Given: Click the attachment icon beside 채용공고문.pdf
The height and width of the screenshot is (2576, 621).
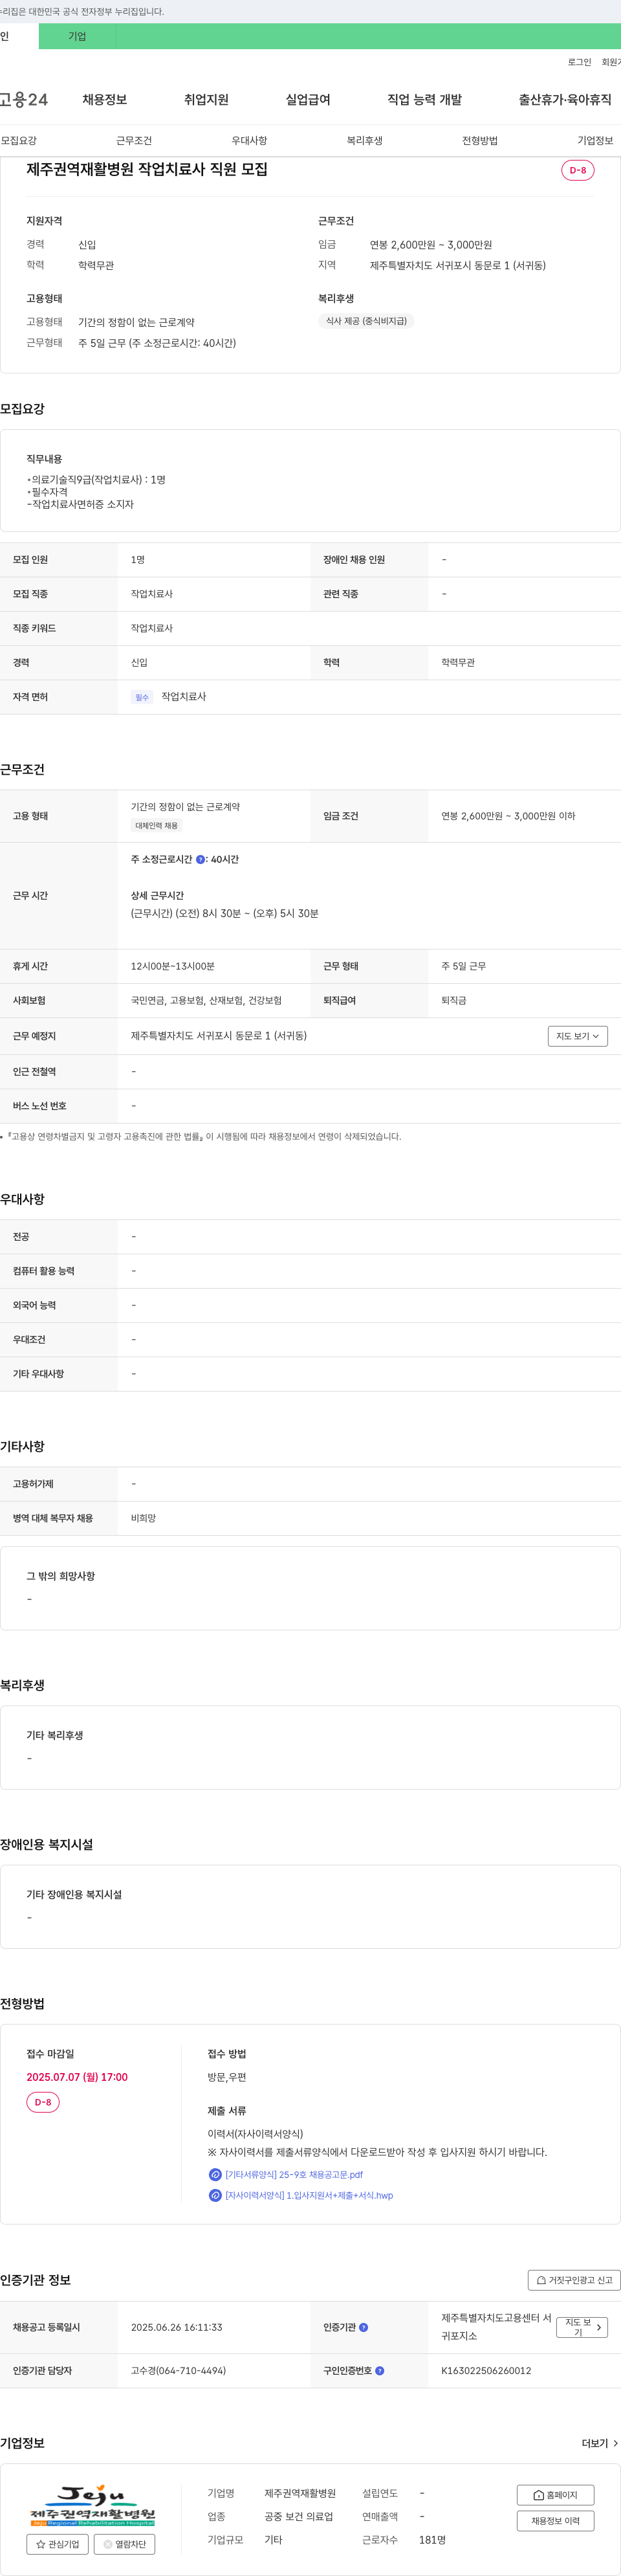Looking at the screenshot, I should 215,2174.
